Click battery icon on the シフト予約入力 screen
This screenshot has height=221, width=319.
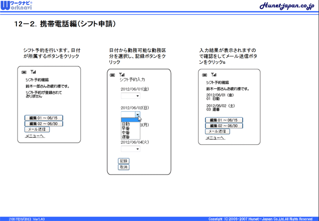(113, 75)
